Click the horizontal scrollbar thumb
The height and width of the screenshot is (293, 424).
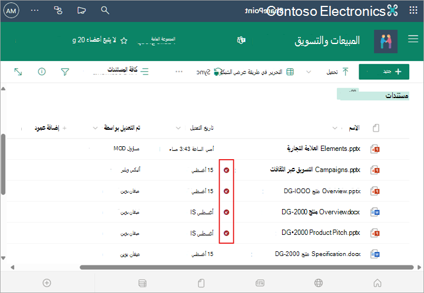tap(247, 267)
